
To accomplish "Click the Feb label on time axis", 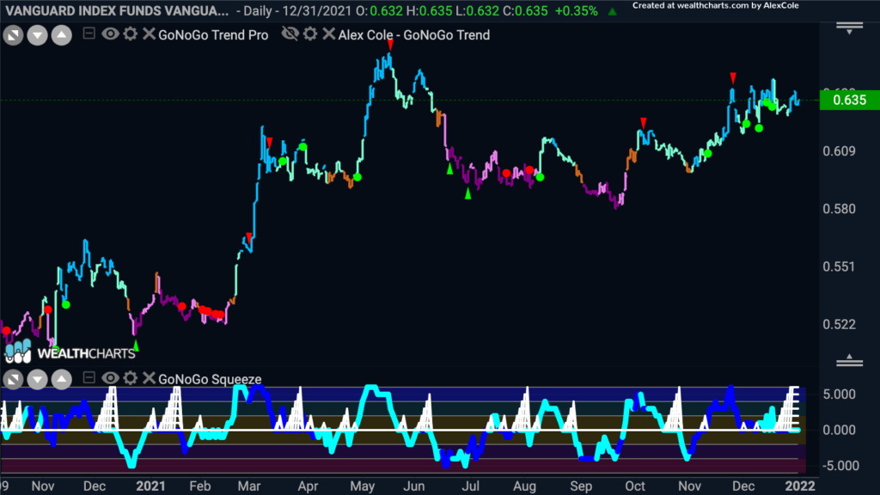I will coord(199,486).
